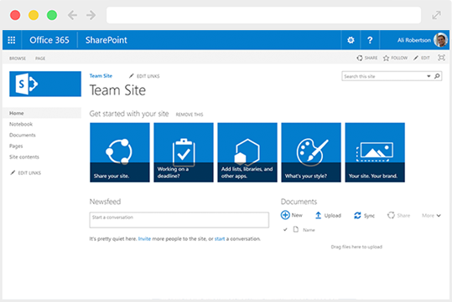Click the Documents web part heading
452x302 pixels.
pos(299,202)
